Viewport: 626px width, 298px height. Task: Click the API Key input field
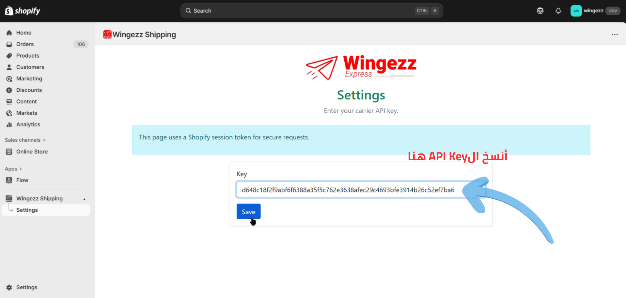(348, 190)
